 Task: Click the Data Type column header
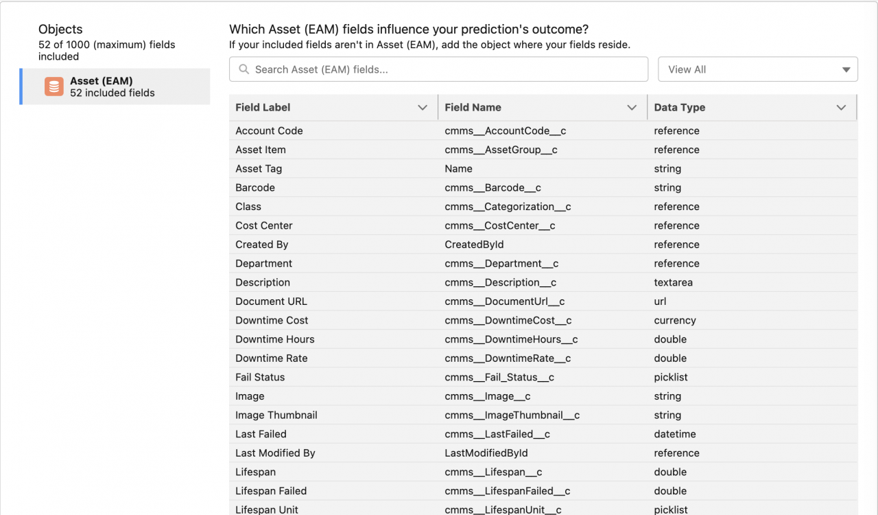point(752,107)
